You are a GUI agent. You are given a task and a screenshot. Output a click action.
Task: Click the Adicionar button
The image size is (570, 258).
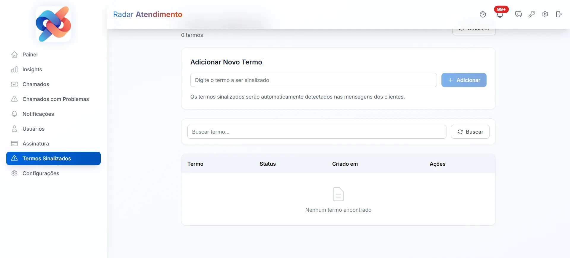pos(464,80)
